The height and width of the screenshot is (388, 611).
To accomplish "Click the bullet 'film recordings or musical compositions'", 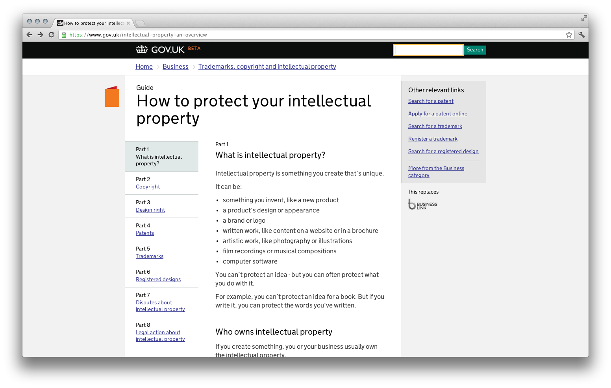I will (280, 251).
